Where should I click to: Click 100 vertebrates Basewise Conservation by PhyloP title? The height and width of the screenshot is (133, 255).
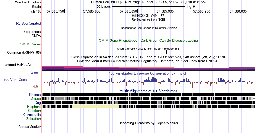(148, 73)
